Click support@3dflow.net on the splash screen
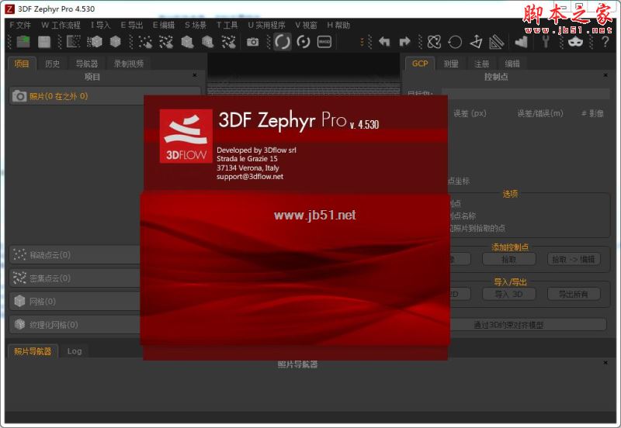Screen dimensions: 621x428 click(250, 177)
